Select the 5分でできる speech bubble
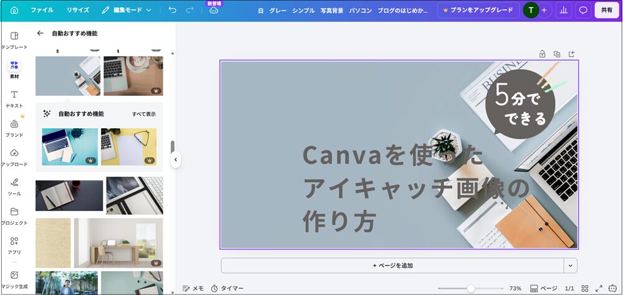 pyautogui.click(x=520, y=105)
